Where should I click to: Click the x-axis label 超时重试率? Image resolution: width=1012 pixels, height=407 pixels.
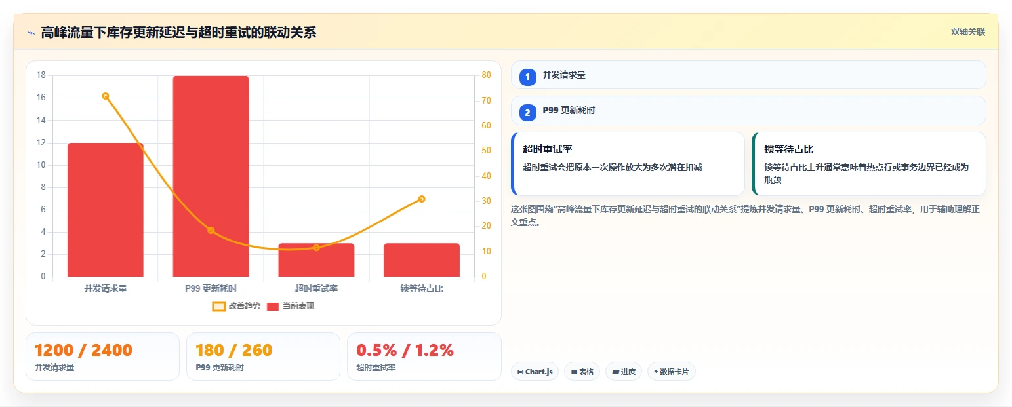click(316, 288)
